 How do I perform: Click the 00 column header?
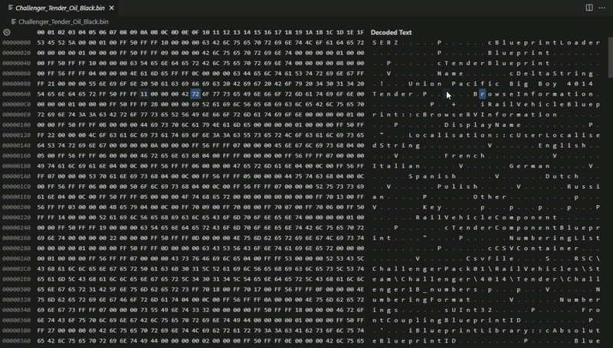[41, 32]
